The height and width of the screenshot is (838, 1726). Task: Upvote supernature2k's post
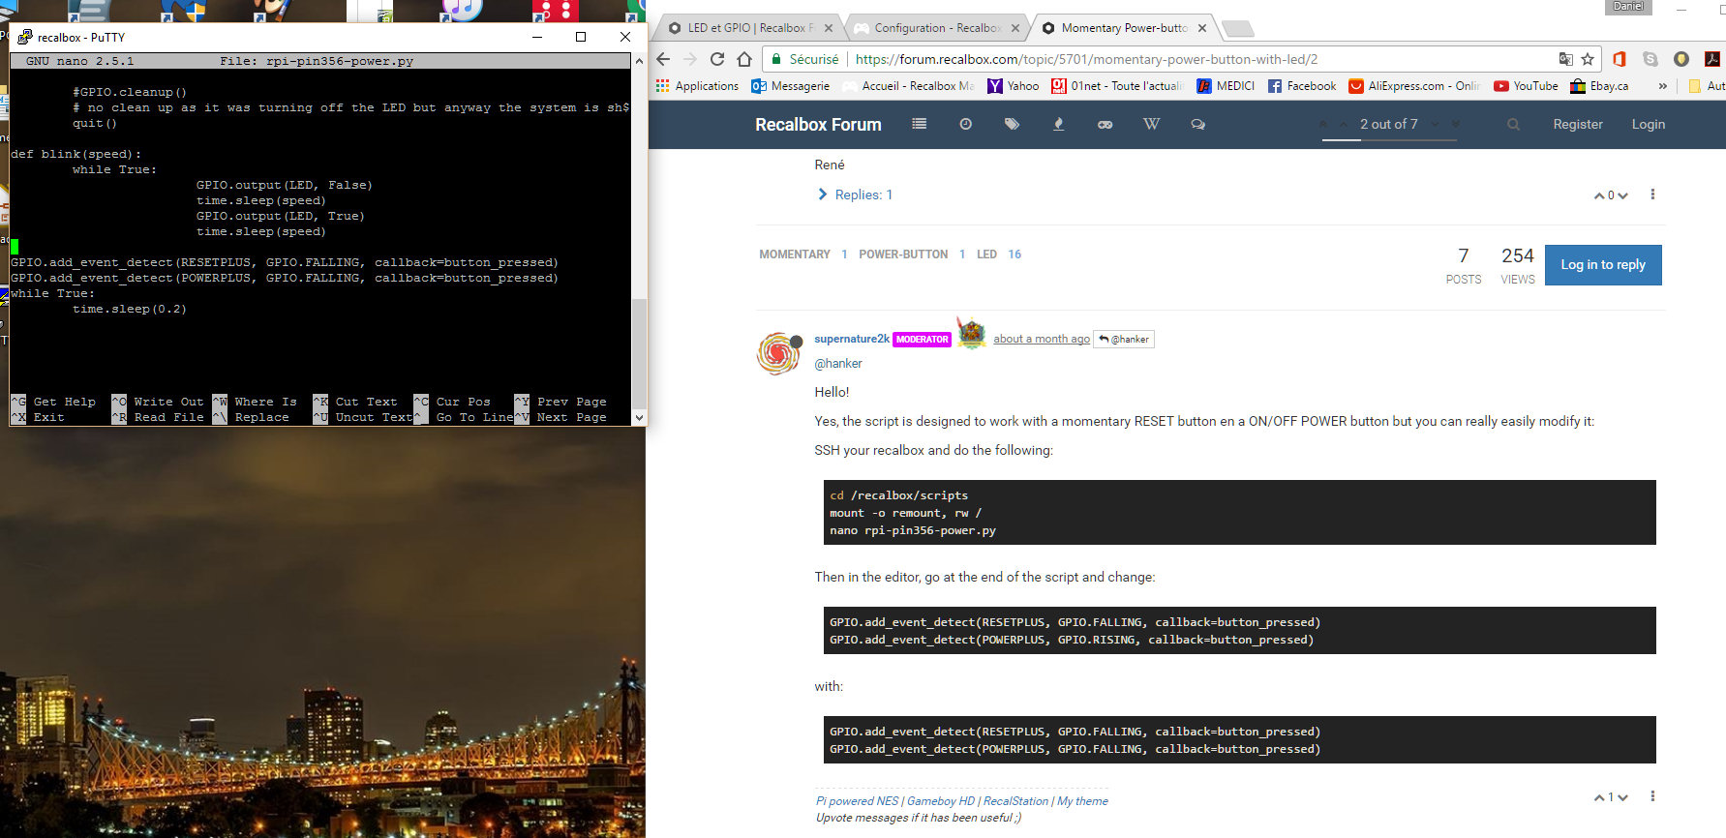click(x=1599, y=797)
